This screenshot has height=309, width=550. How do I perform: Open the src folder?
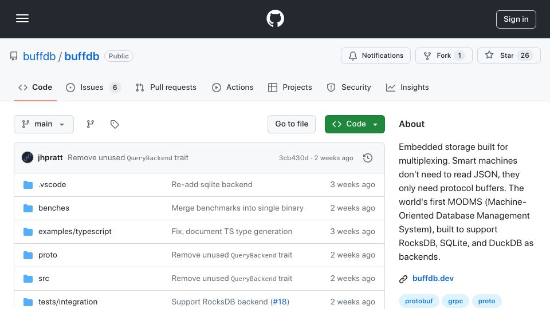point(44,279)
